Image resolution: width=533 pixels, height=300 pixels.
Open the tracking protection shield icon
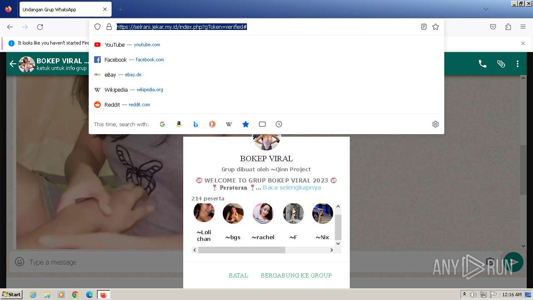pos(97,27)
